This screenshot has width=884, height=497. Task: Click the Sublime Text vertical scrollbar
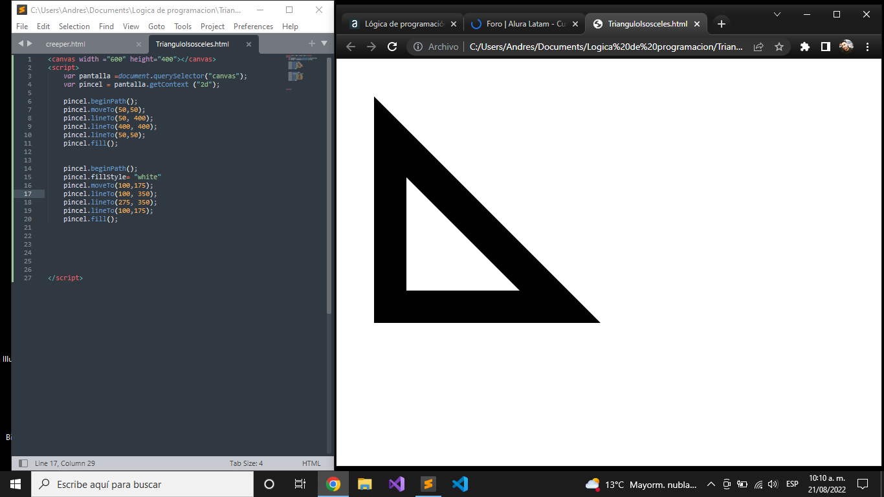coord(329,184)
